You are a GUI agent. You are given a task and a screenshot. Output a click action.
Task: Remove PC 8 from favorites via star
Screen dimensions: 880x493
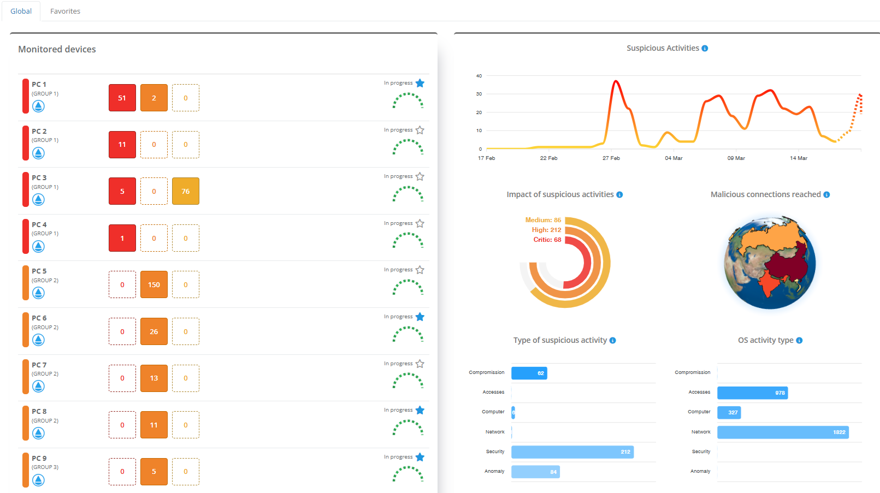pyautogui.click(x=420, y=410)
